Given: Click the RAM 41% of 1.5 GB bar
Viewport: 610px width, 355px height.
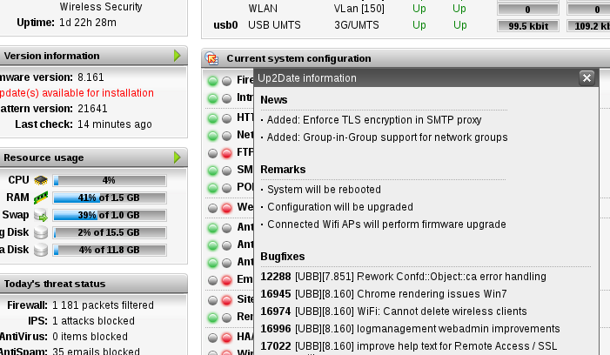Looking at the screenshot, I should [x=109, y=198].
